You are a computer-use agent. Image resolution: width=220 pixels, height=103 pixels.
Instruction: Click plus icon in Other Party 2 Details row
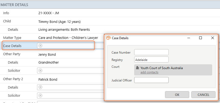point(41,87)
